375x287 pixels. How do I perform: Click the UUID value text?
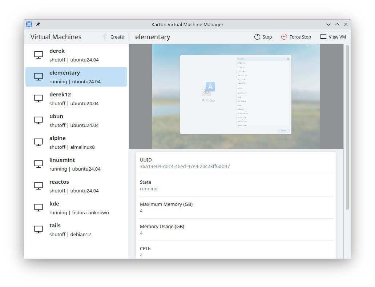coord(185,167)
